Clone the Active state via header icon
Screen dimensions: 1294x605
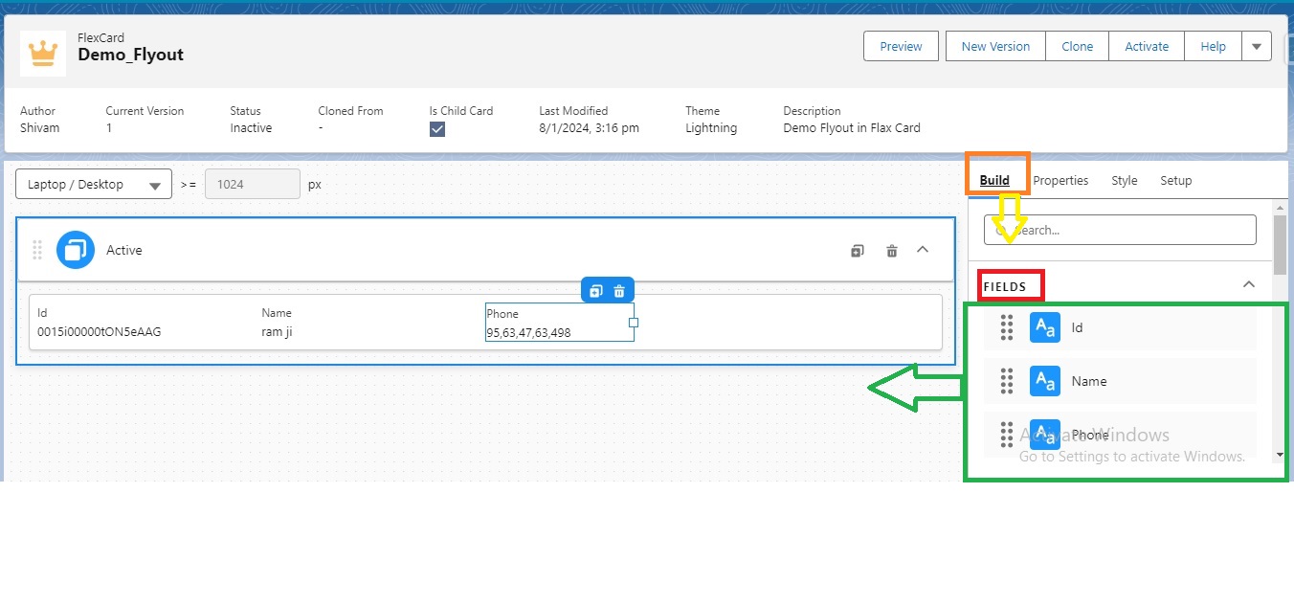pyautogui.click(x=857, y=251)
